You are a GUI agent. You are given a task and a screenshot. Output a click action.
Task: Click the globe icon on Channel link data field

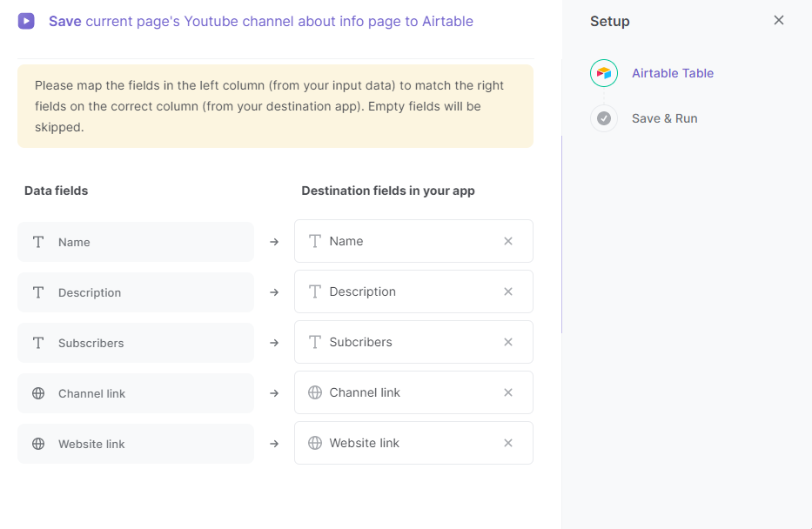[38, 393]
